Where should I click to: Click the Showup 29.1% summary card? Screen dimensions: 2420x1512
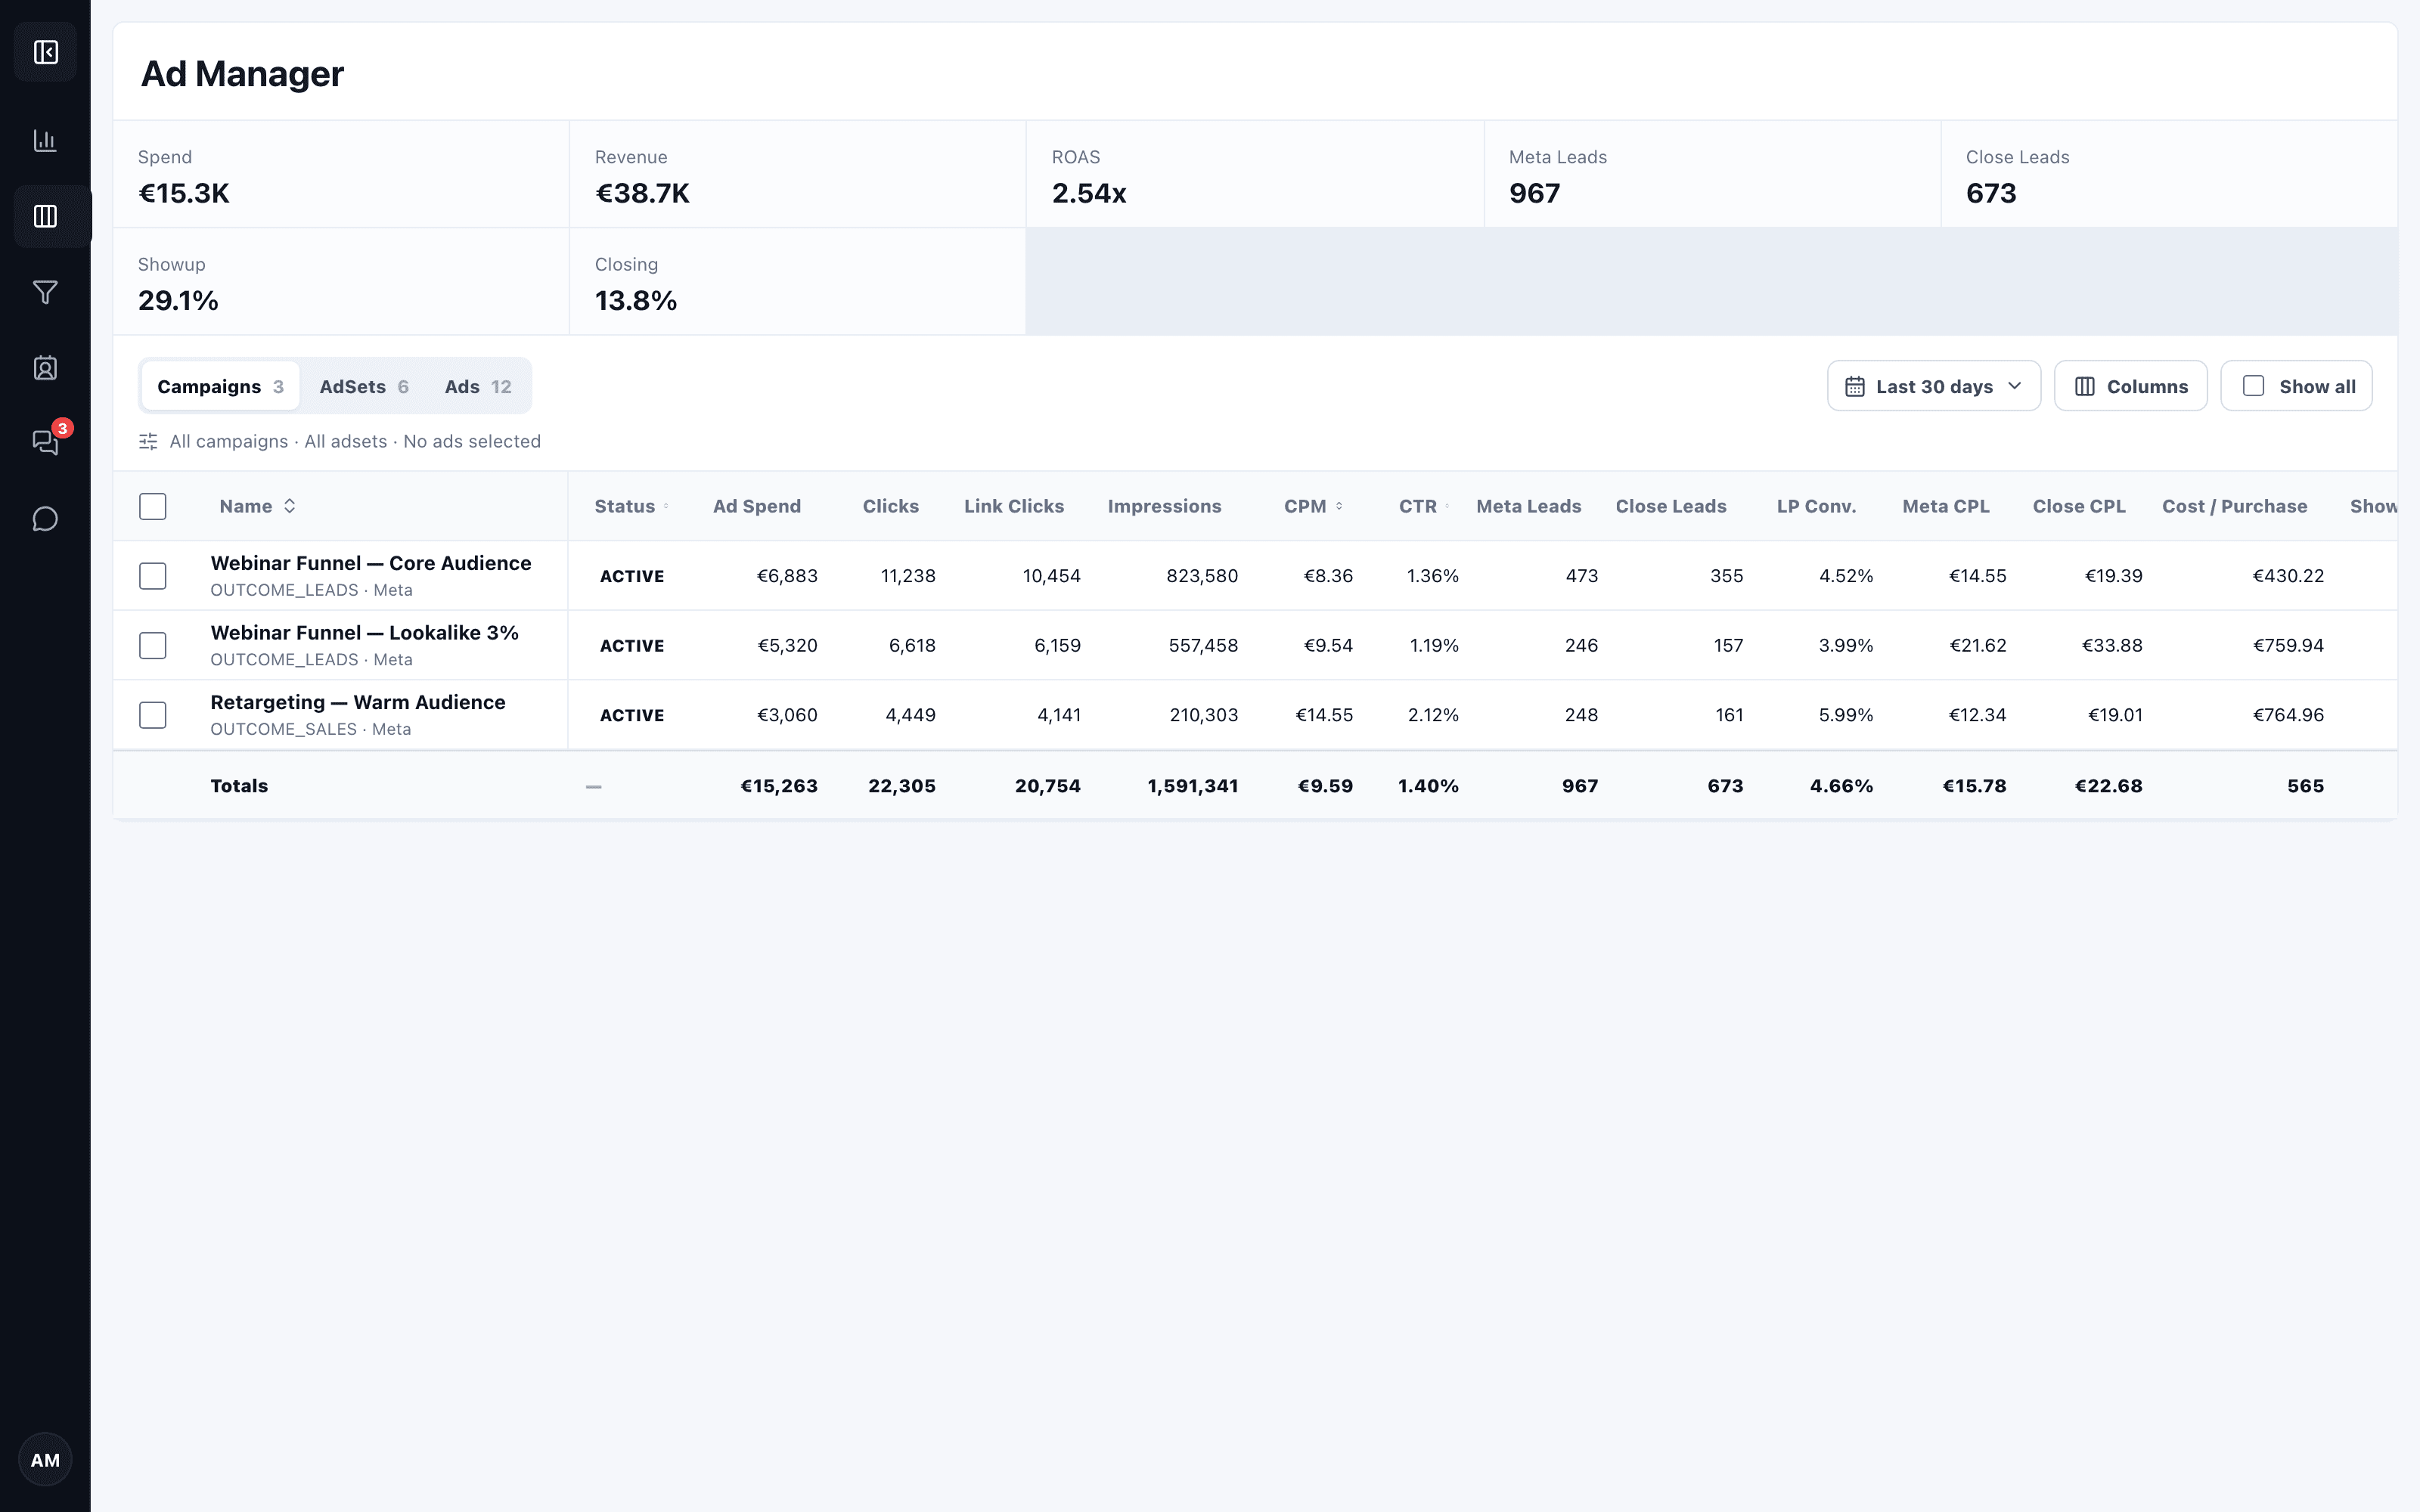pyautogui.click(x=341, y=281)
